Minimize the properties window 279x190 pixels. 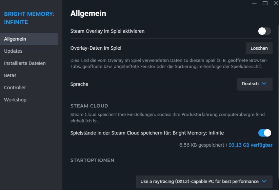point(254,3)
